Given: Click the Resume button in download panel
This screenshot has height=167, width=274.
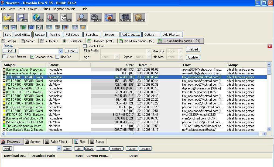Looking at the screenshot, I should (145, 149).
